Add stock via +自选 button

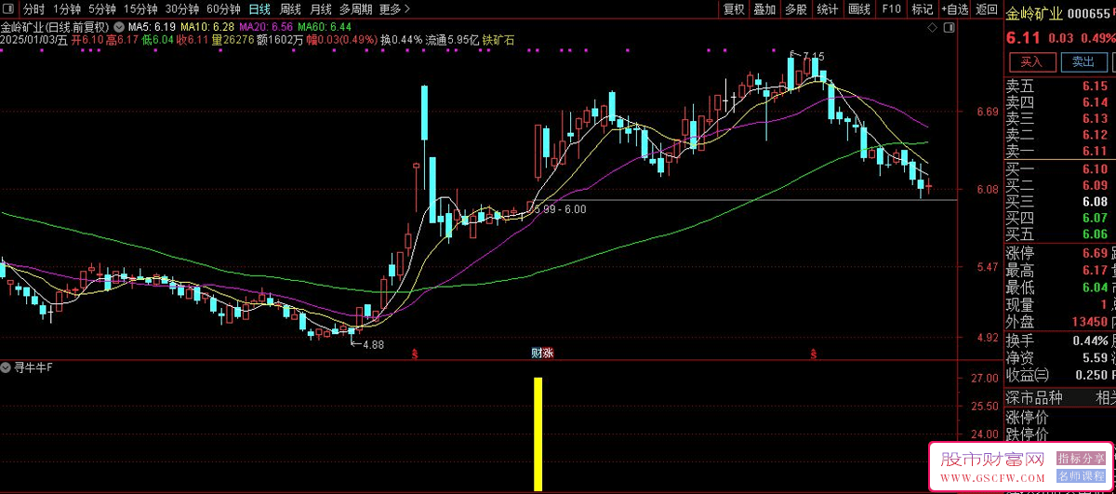[x=955, y=9]
